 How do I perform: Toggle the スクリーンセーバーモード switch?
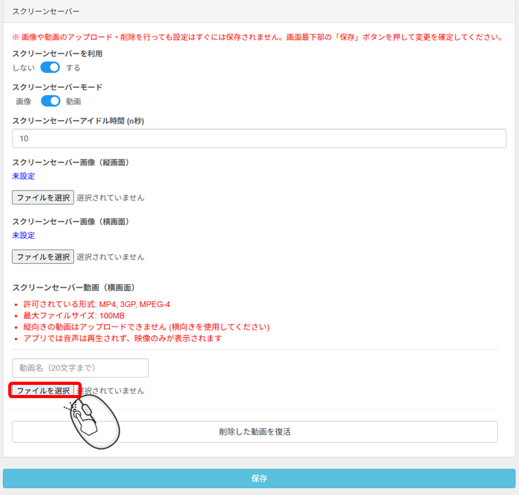coord(51,101)
